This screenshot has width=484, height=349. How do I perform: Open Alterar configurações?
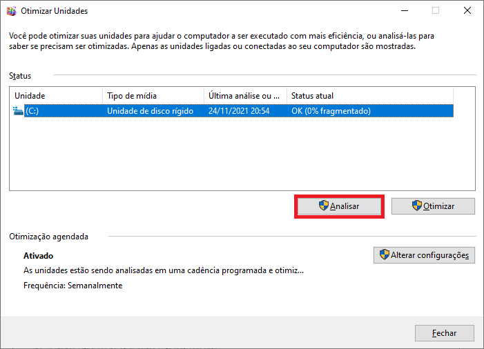click(424, 255)
